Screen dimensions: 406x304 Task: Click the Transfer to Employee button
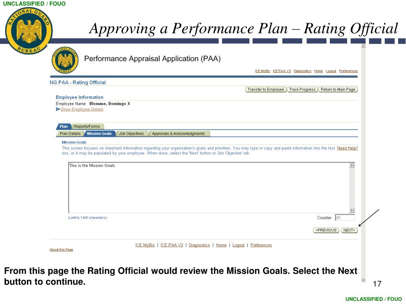(x=266, y=89)
